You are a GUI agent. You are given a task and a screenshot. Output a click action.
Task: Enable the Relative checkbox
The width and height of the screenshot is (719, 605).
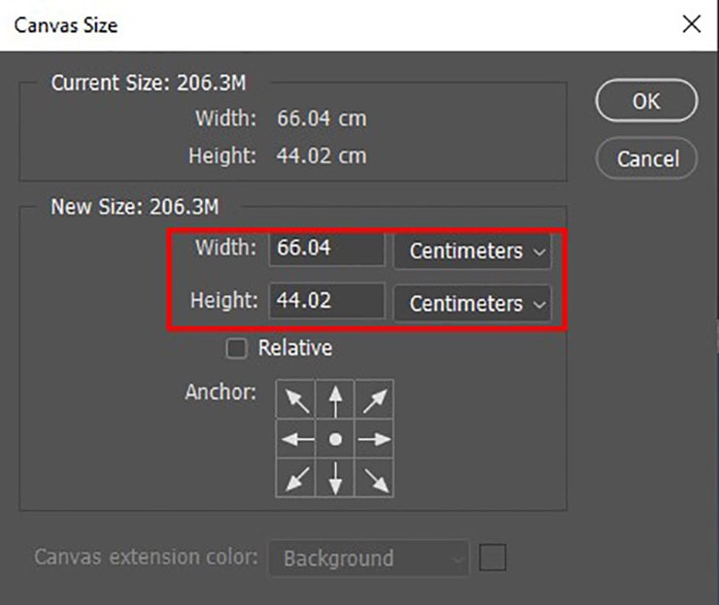point(236,348)
